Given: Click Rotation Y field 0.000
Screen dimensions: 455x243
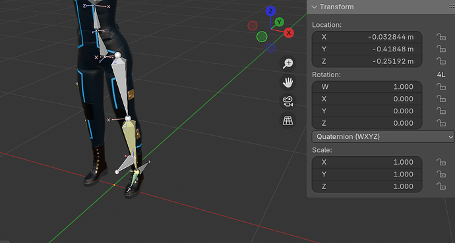Looking at the screenshot, I should 367,111.
